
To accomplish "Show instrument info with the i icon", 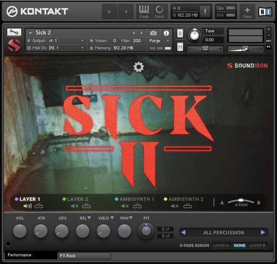I will [x=166, y=33].
